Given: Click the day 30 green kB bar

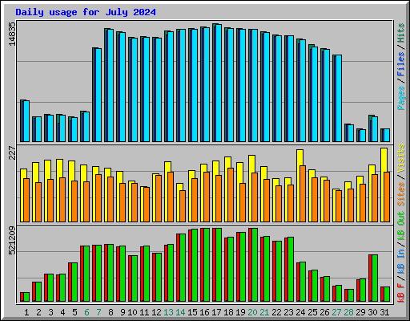Looking at the screenshot, I should point(375,278).
